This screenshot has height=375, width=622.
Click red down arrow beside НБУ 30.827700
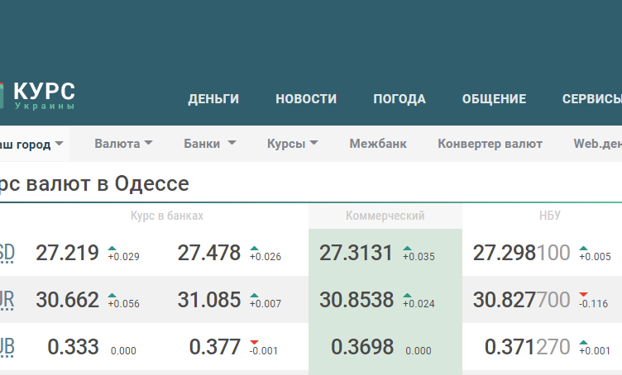click(x=583, y=295)
